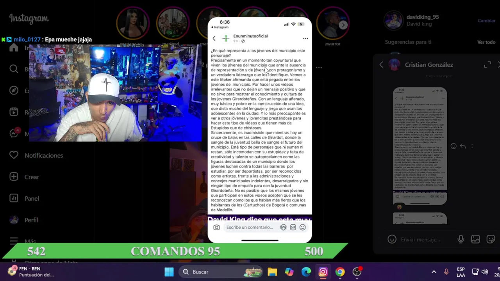Open Microsoft Edge from taskbar
Viewport: 500px width, 281px height.
[306, 272]
